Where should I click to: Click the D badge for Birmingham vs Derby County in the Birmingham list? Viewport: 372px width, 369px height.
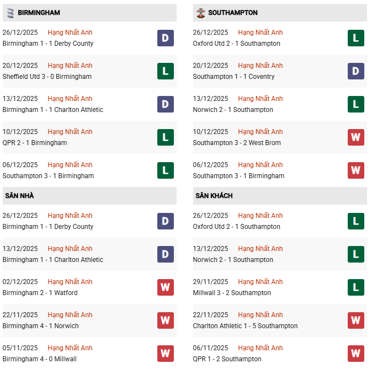[166, 38]
